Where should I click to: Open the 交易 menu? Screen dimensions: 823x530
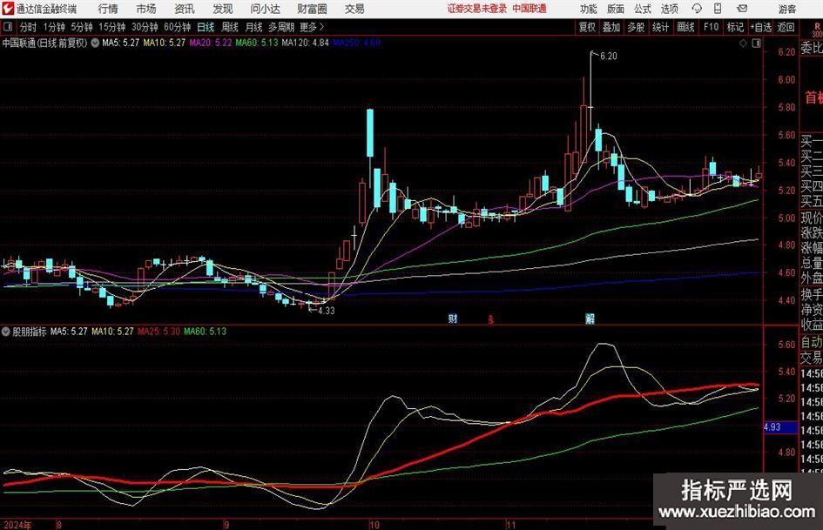pos(354,9)
